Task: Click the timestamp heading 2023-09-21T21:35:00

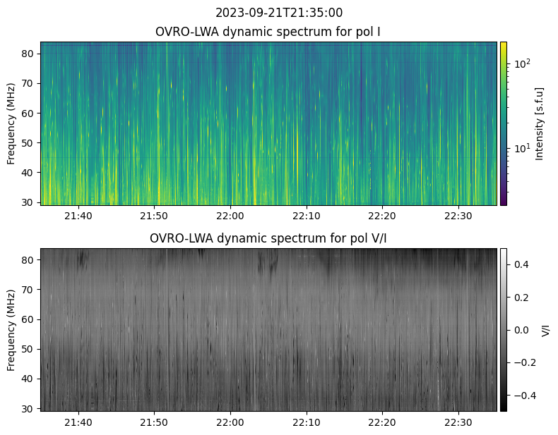Action: (x=279, y=13)
